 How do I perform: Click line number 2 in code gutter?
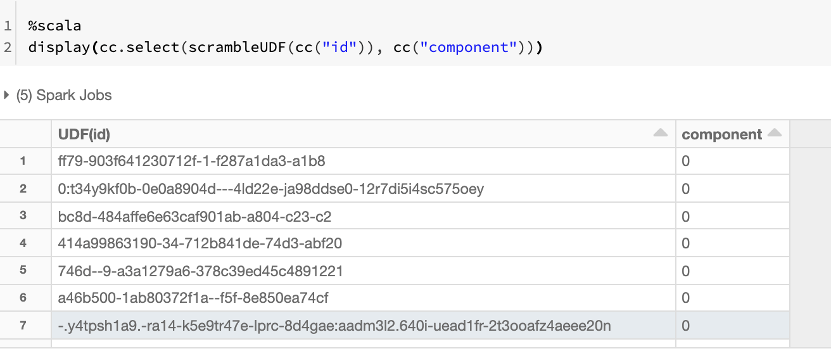[8, 48]
